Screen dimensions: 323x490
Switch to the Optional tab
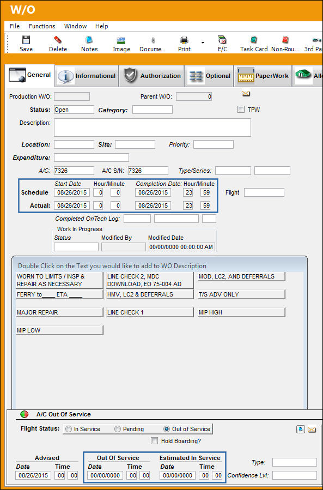point(209,76)
